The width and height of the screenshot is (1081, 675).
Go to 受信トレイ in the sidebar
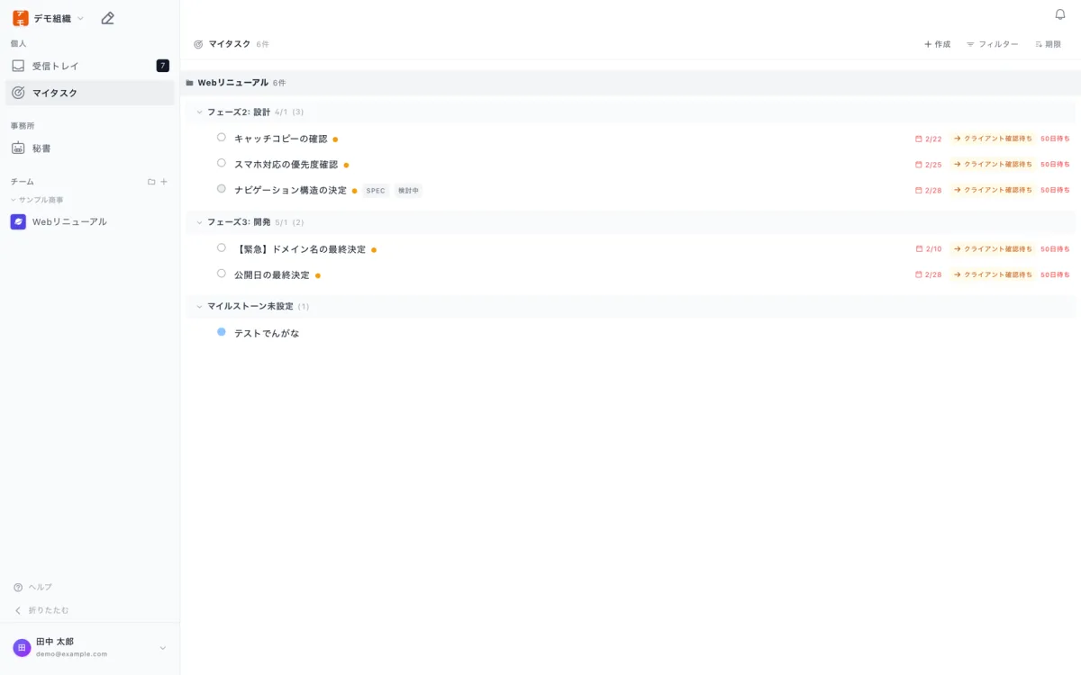click(x=90, y=66)
